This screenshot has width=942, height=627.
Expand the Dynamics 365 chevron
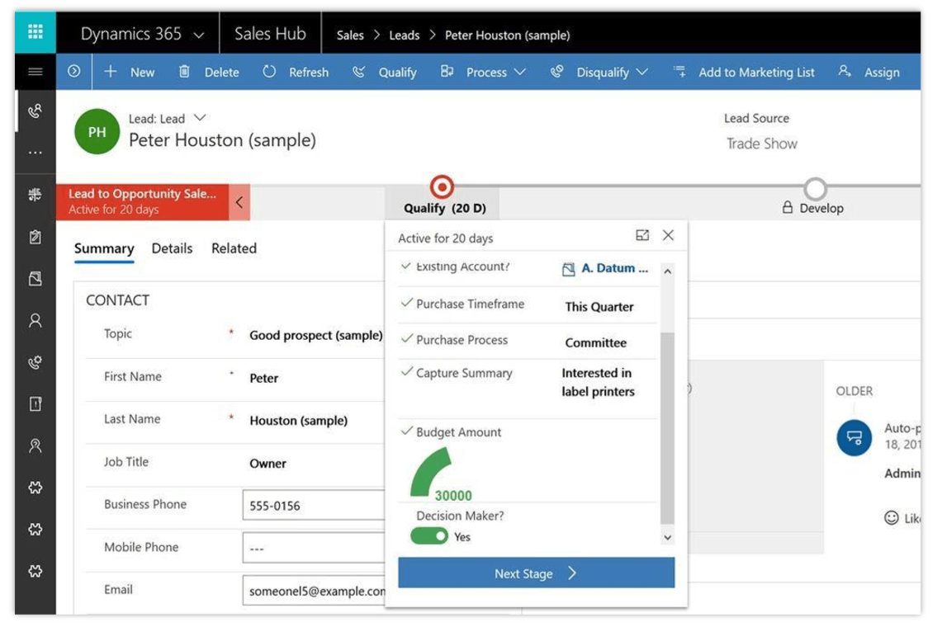pos(199,35)
